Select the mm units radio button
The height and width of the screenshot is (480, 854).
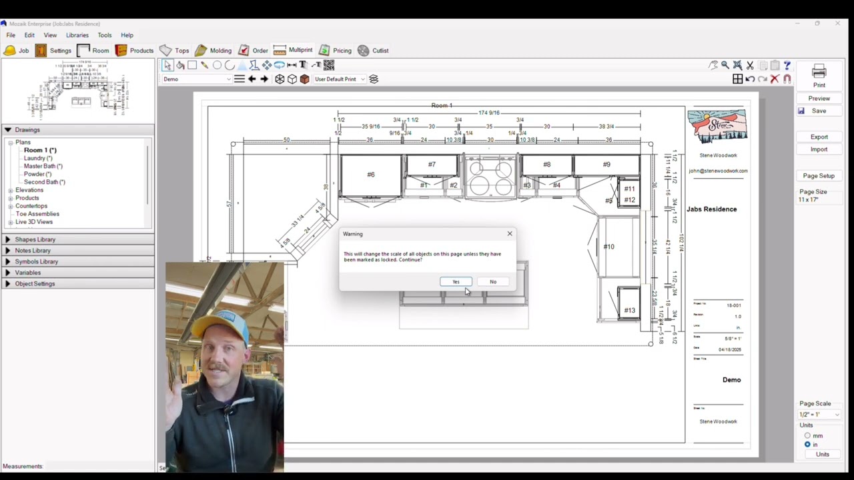coord(807,436)
